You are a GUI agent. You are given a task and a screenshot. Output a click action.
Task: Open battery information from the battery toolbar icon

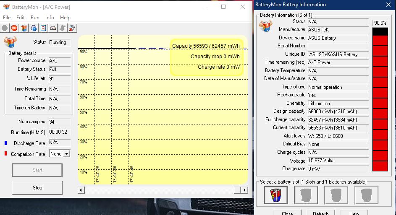pyautogui.click(x=24, y=28)
